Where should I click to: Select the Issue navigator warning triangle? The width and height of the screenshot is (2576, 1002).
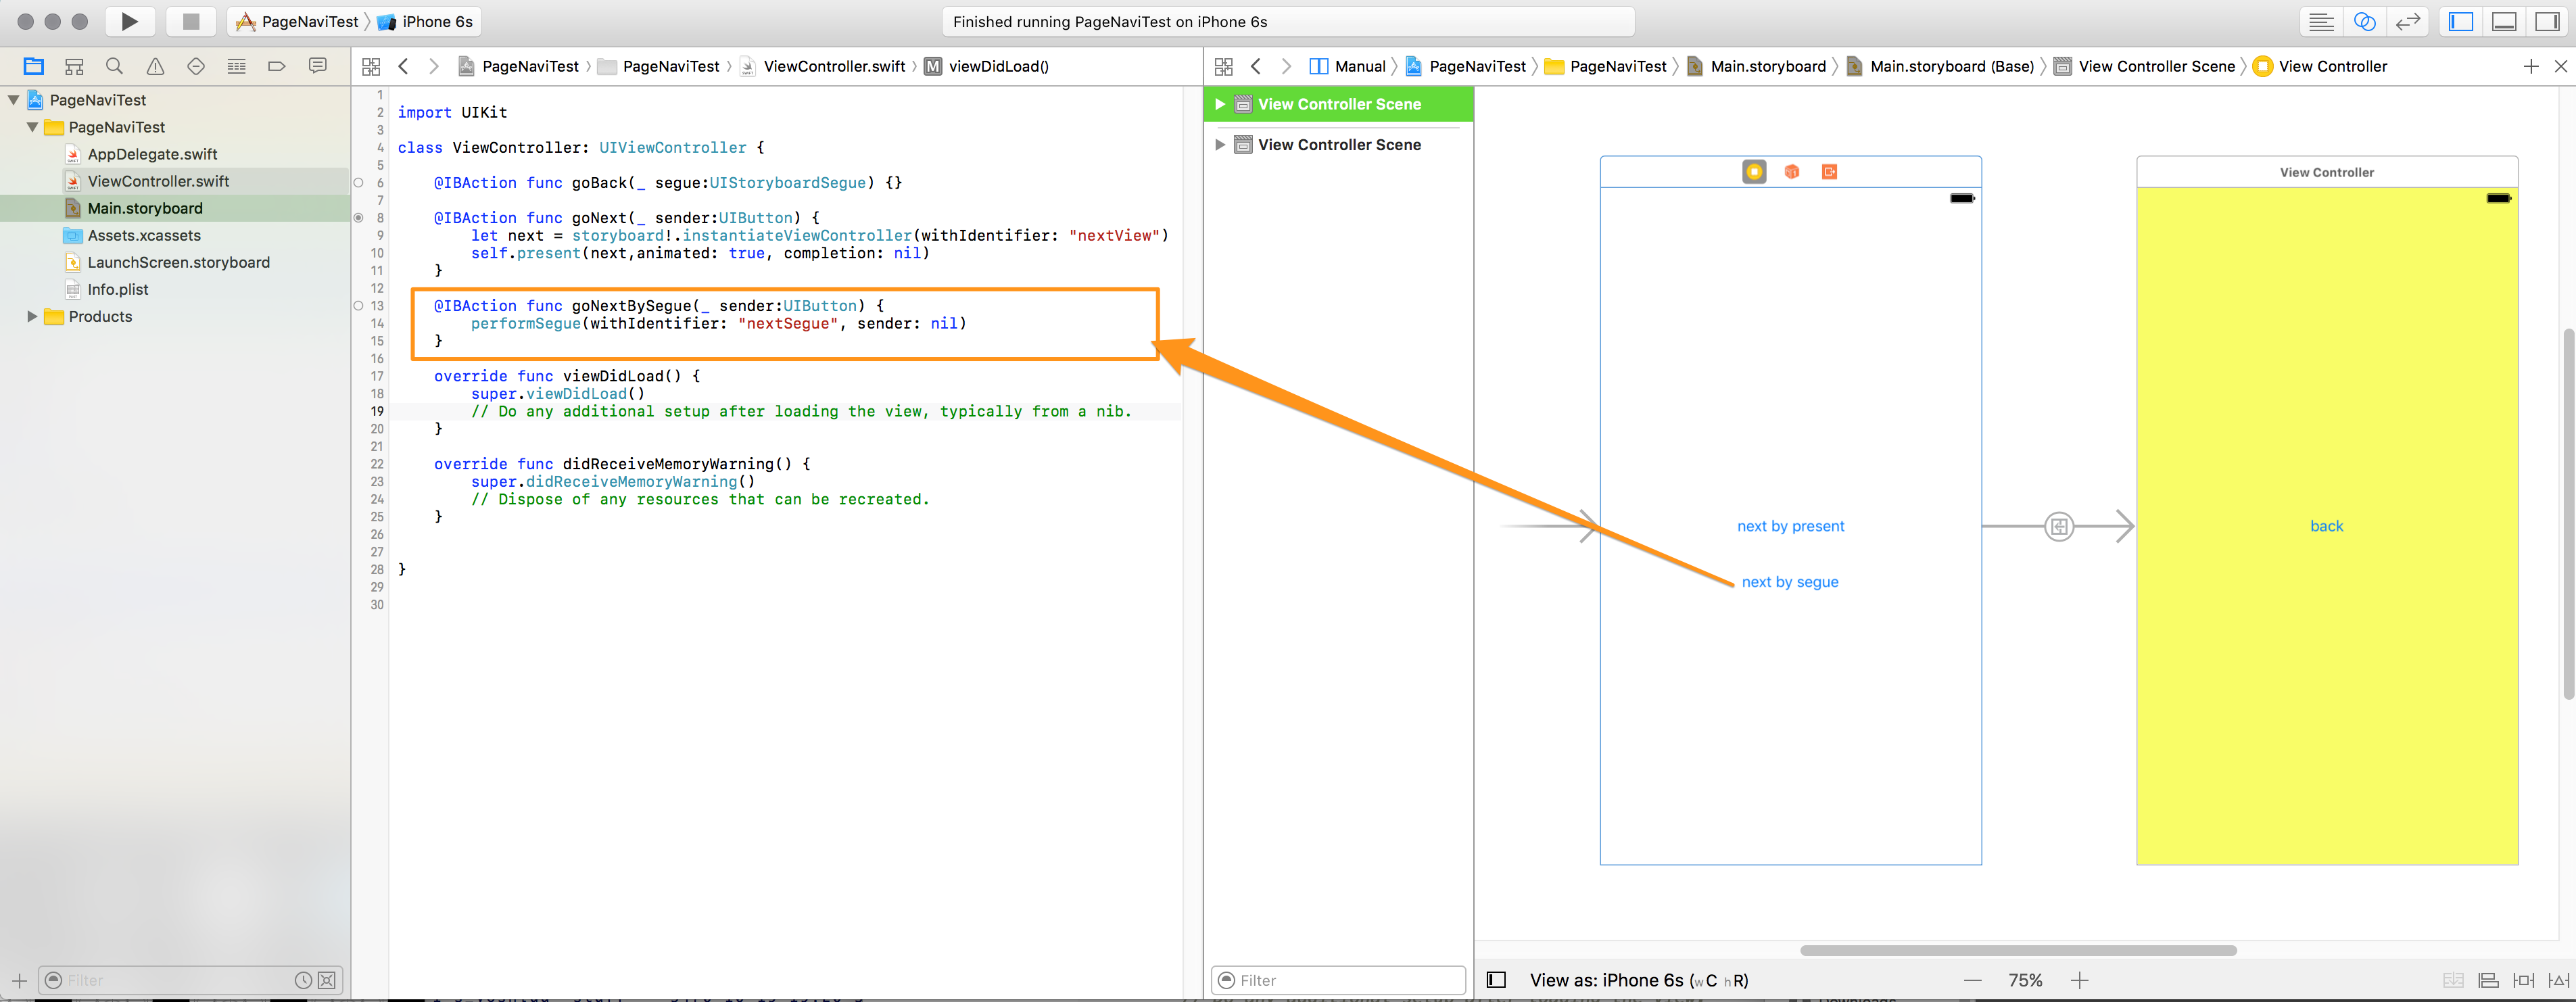click(x=155, y=65)
